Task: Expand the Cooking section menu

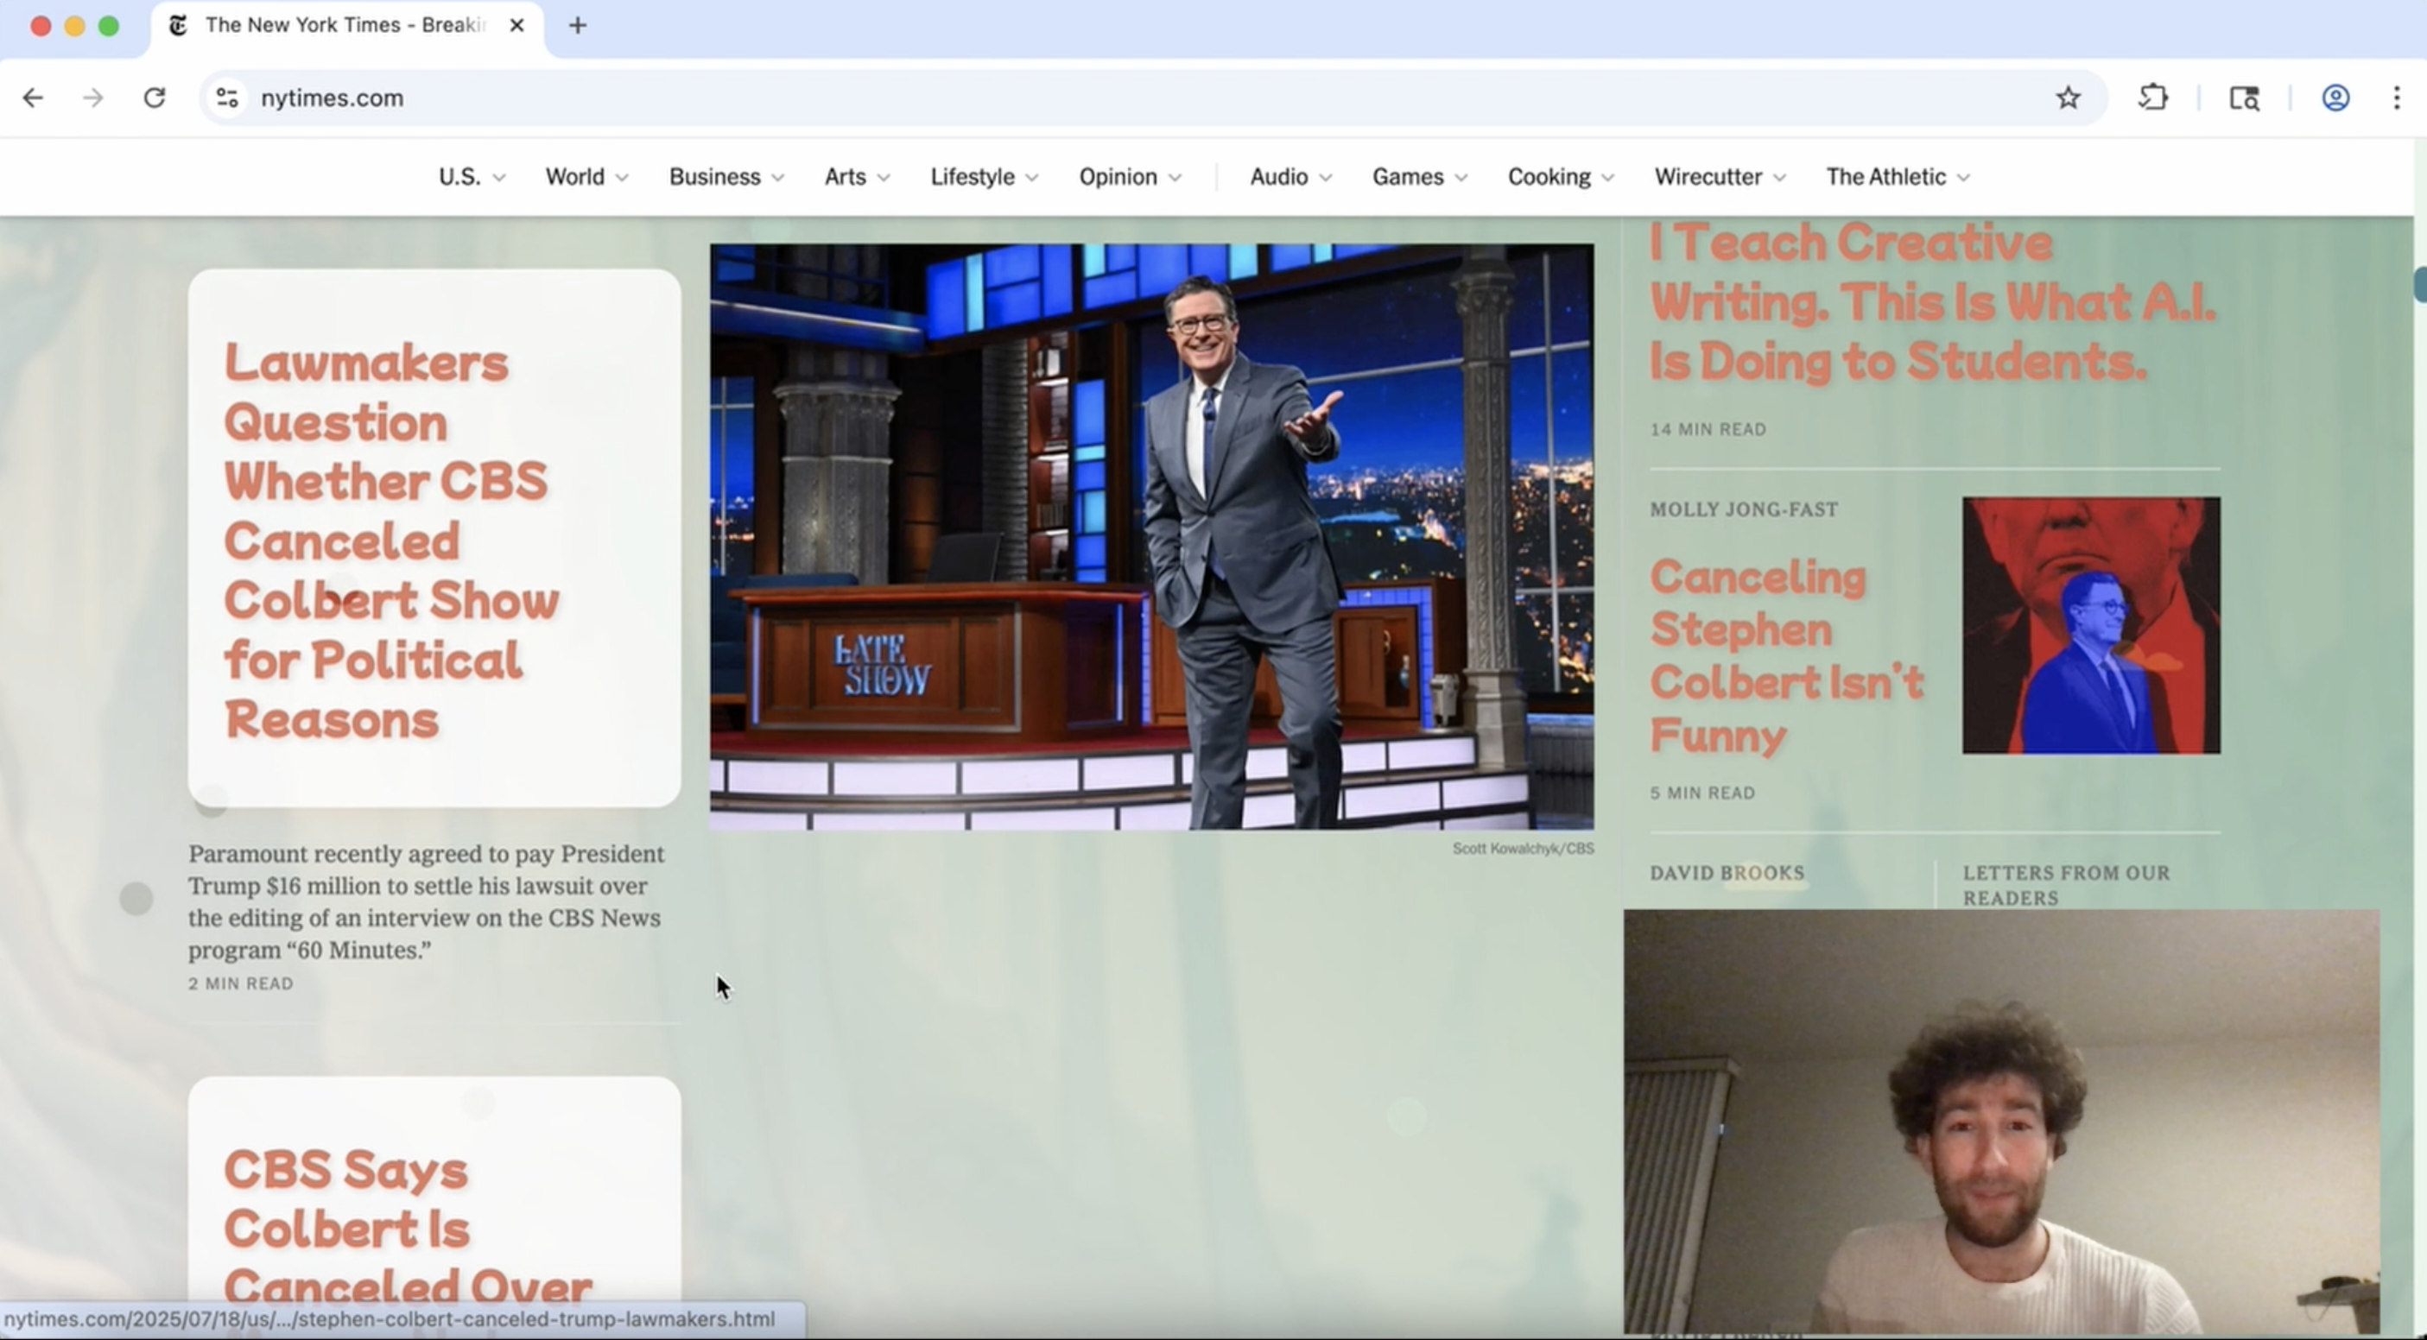Action: (x=1562, y=177)
